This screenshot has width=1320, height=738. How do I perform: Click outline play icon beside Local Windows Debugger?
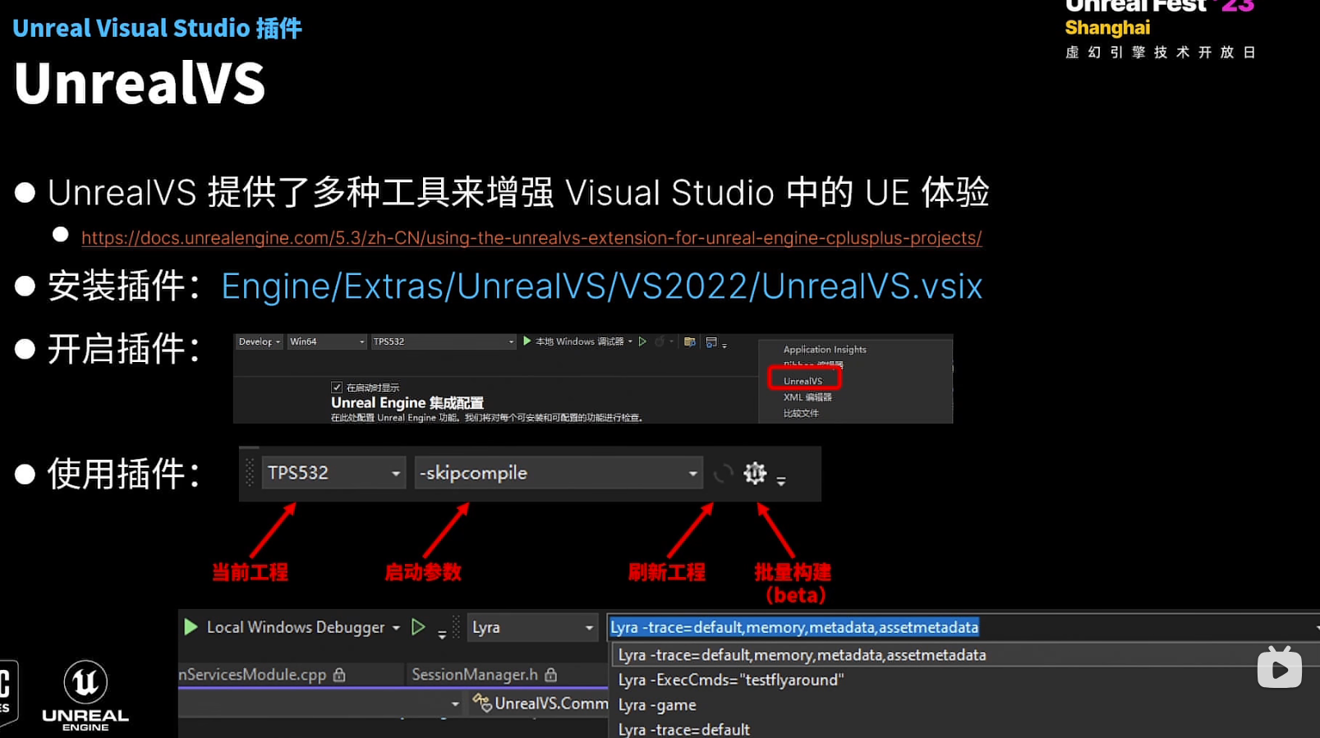pyautogui.click(x=418, y=627)
